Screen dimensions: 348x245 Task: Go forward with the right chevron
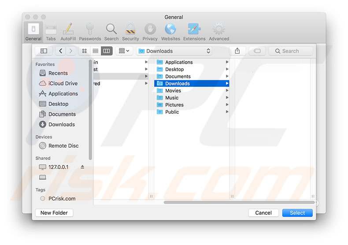(x=71, y=51)
